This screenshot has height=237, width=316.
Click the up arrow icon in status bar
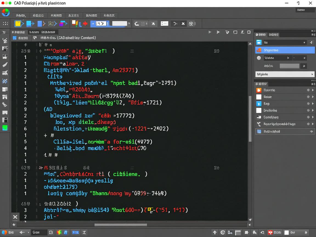(215, 232)
